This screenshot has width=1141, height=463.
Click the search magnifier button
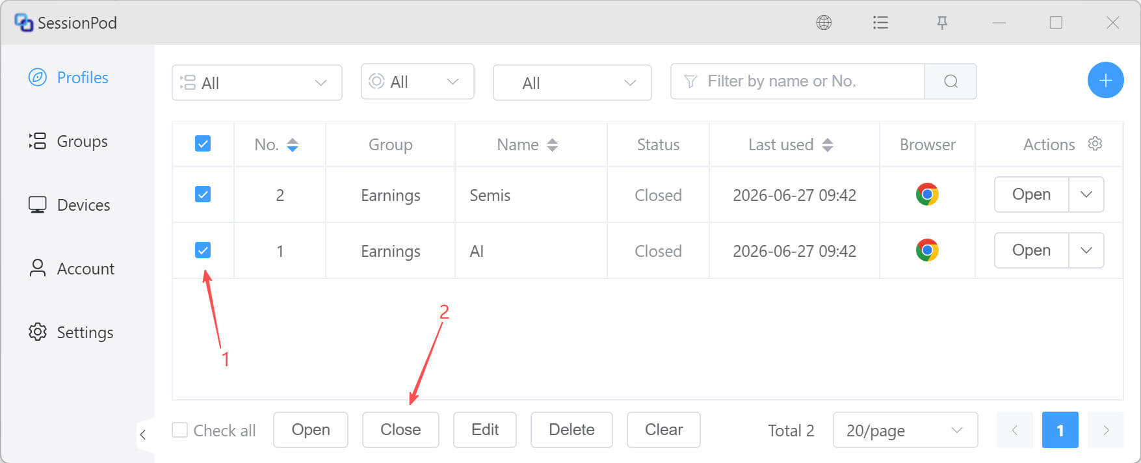tap(951, 81)
